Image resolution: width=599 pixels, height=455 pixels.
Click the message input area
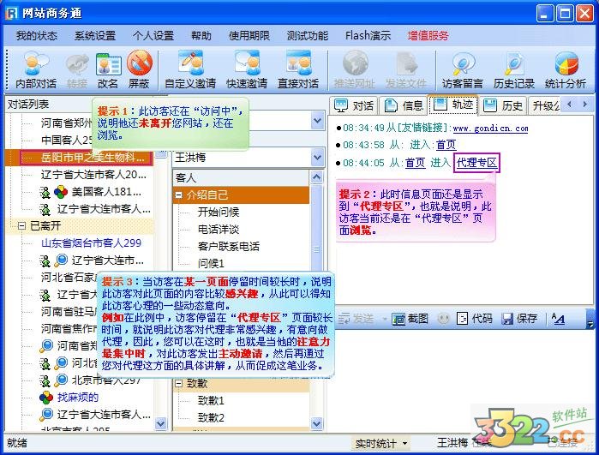[x=460, y=380]
